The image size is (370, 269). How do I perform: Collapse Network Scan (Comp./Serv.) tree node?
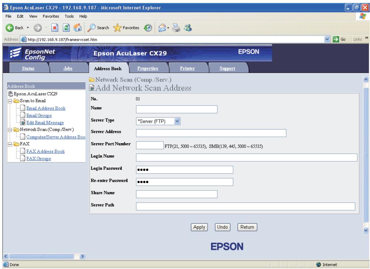pyautogui.click(x=10, y=130)
